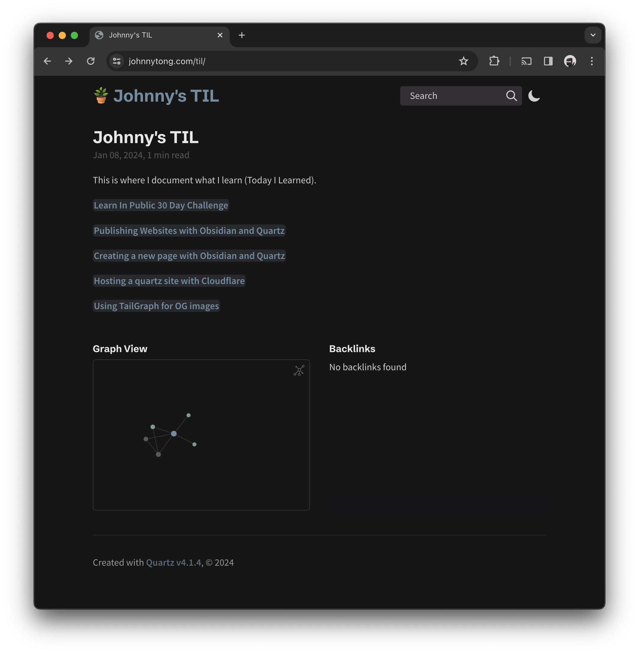Click the blue central graph node
The width and height of the screenshot is (639, 654).
(174, 434)
